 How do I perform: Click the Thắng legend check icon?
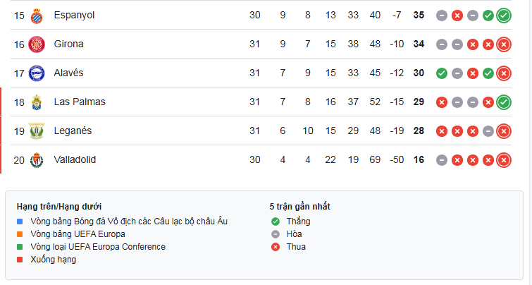click(x=276, y=222)
